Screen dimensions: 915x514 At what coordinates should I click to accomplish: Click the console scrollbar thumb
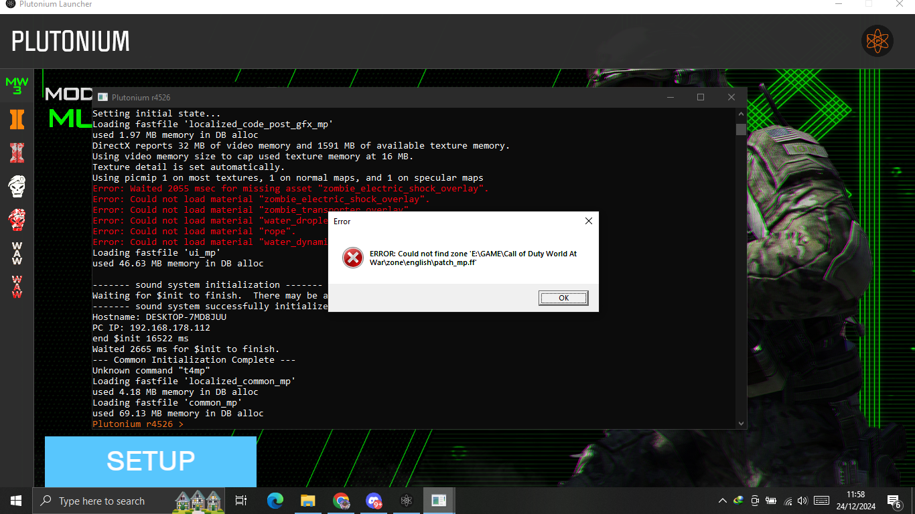pos(741,129)
